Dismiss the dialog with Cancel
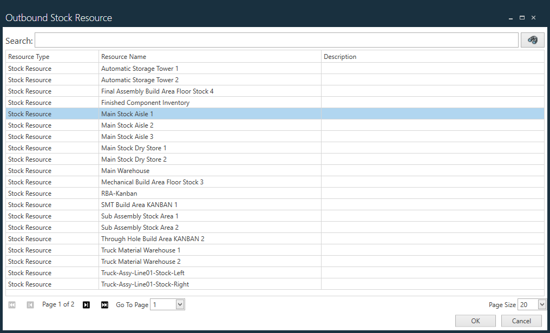This screenshot has width=550, height=333. click(521, 321)
